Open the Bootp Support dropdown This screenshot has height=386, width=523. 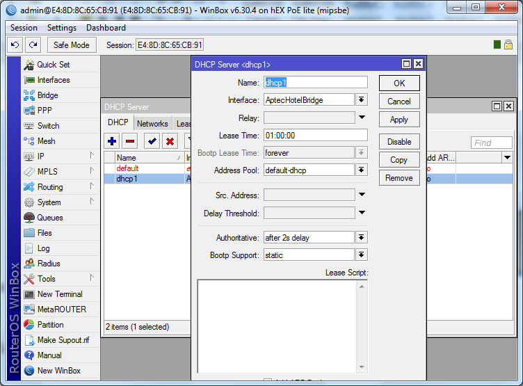(x=361, y=255)
